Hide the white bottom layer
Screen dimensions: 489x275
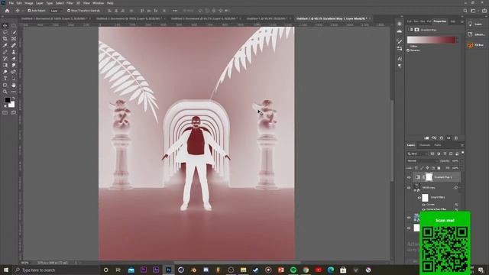pos(409,228)
